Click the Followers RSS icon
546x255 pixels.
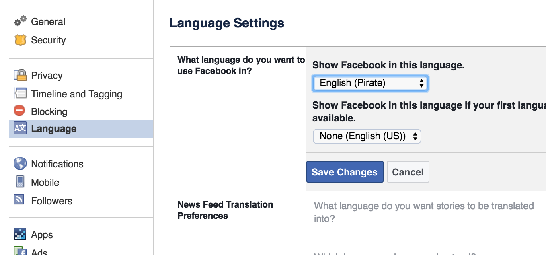tap(20, 200)
